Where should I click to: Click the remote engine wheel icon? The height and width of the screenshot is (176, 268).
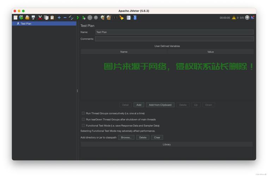pos(247,18)
